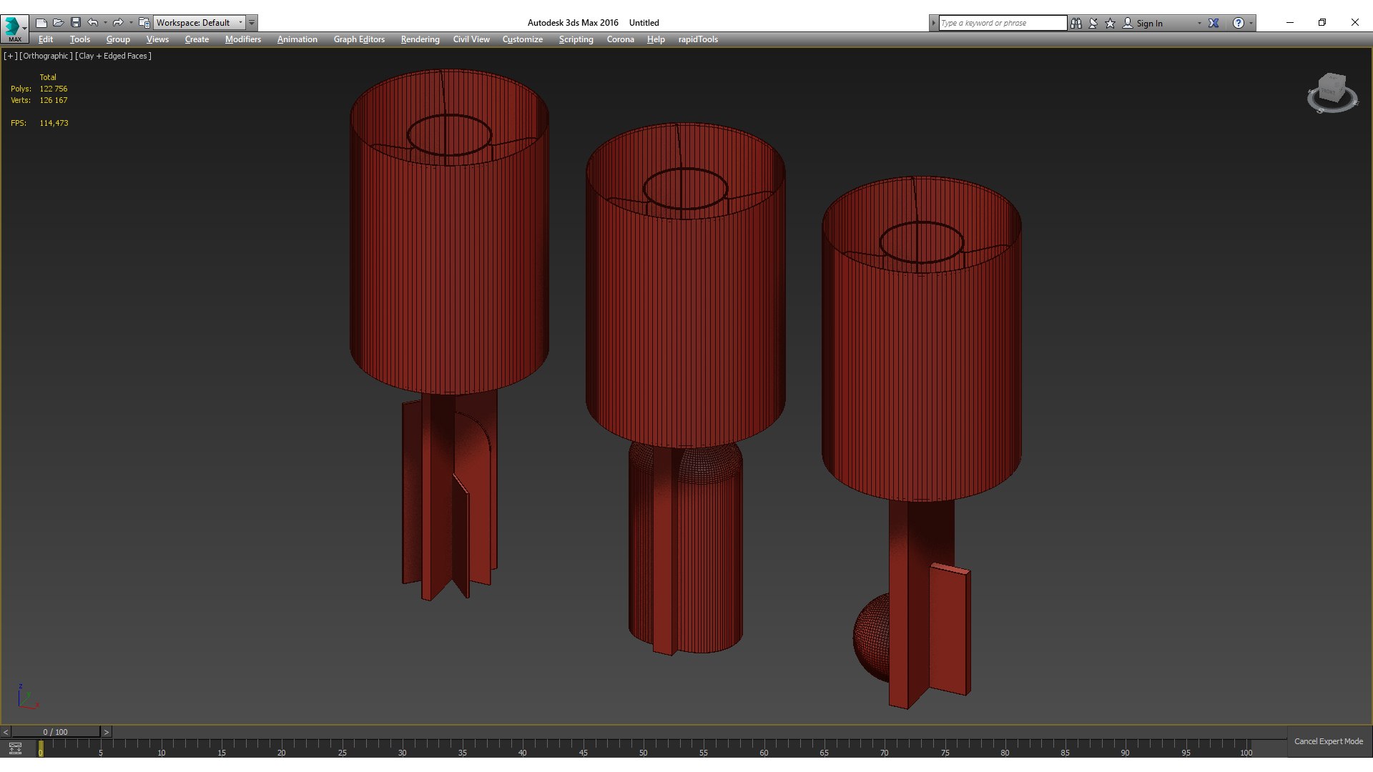Image resolution: width=1373 pixels, height=772 pixels.
Task: Expand the Sign In dropdown arrow
Action: click(1199, 23)
